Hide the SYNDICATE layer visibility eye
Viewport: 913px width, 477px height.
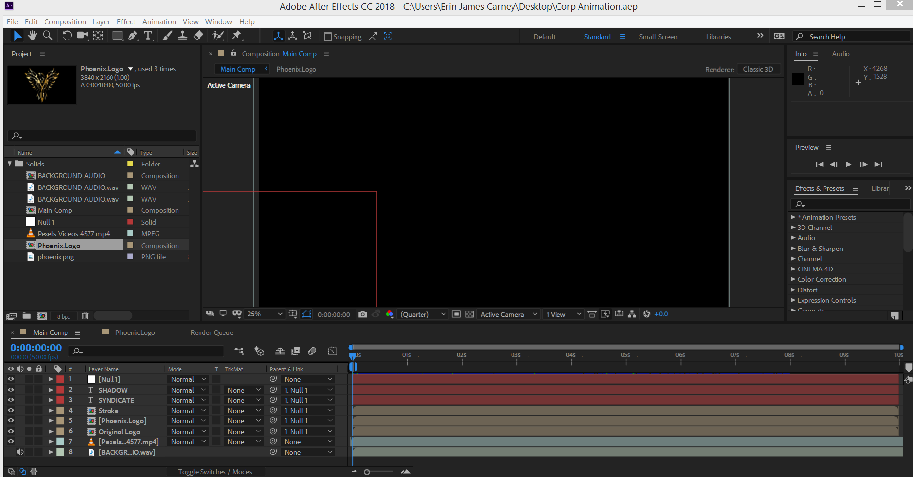(11, 400)
